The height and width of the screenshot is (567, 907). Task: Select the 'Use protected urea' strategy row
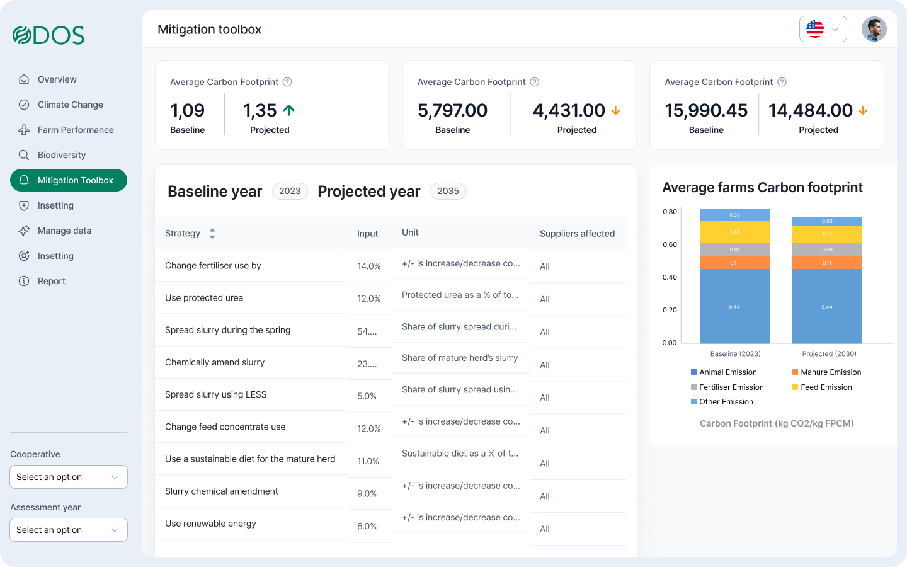tap(251, 298)
